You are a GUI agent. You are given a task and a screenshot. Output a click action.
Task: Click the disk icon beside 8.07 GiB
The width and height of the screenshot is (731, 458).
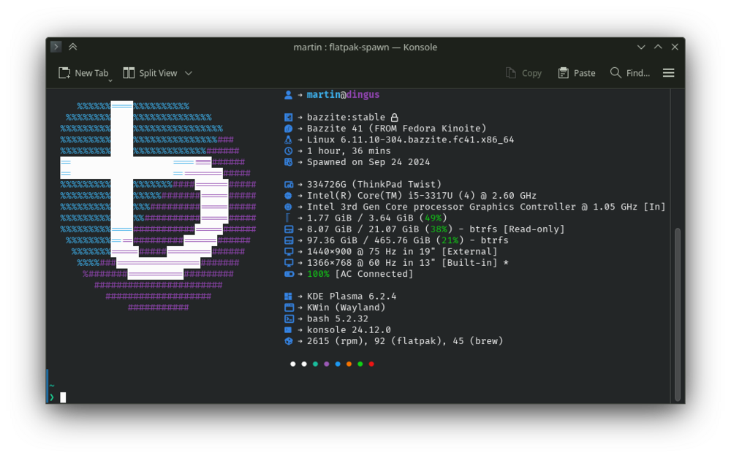click(289, 229)
